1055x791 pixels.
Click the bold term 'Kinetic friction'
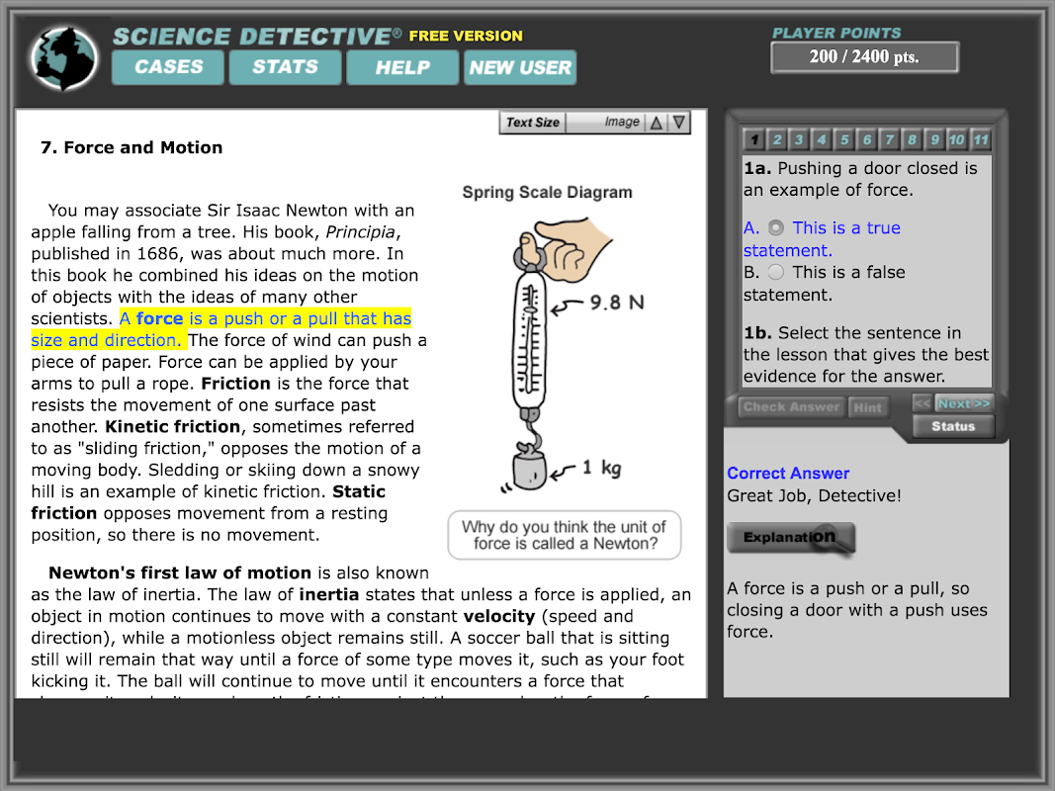[x=173, y=427]
